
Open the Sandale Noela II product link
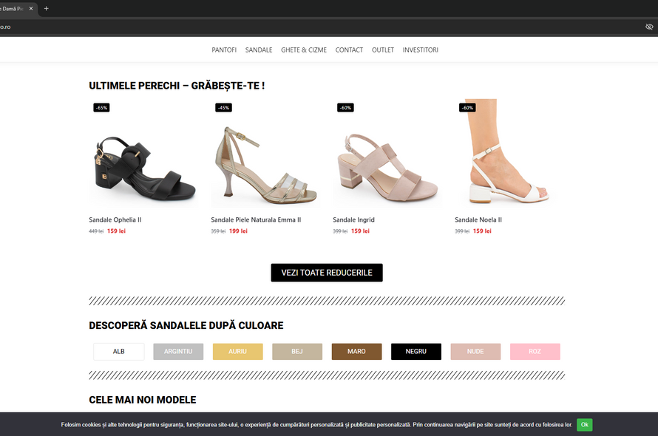click(478, 219)
